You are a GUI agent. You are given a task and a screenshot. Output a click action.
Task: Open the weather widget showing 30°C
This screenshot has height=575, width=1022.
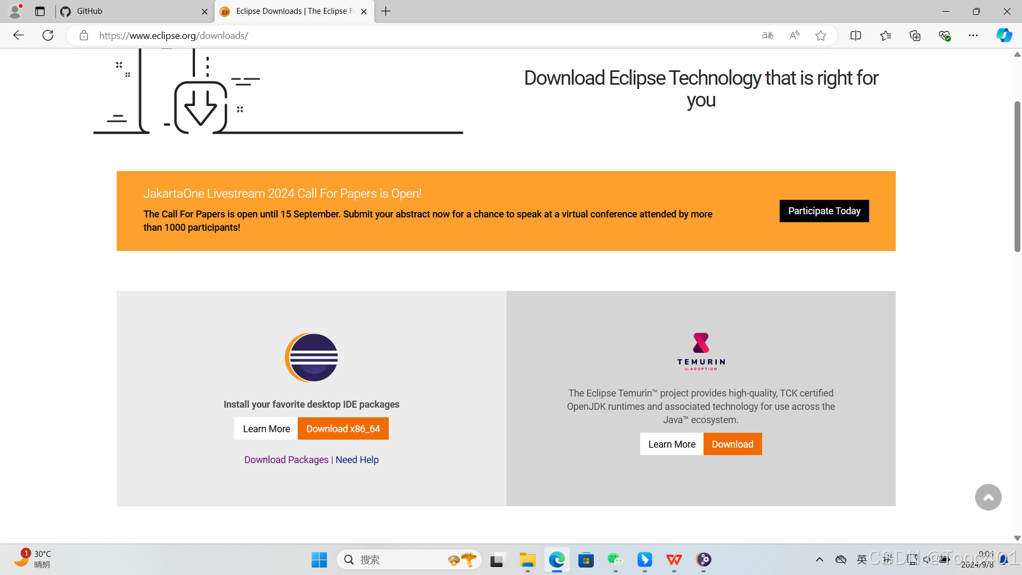point(32,560)
